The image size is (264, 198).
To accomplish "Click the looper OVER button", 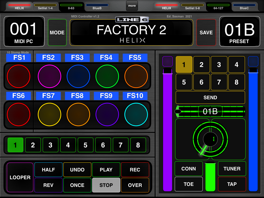I will pos(135,185).
